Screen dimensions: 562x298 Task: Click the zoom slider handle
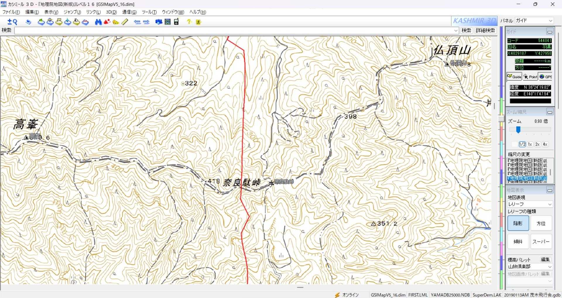coord(518,130)
